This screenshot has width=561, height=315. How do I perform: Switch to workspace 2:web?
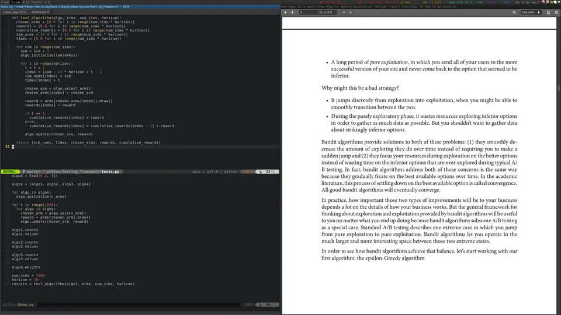click(x=5, y=2)
